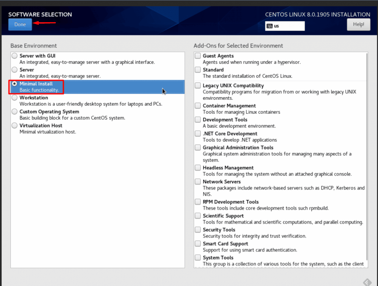Tick the Headless Management checkbox
The height and width of the screenshot is (286, 378).
[x=198, y=168]
